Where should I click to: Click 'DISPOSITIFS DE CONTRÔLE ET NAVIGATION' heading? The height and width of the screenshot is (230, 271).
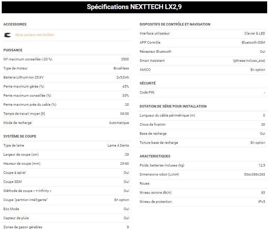pyautogui.click(x=175, y=24)
